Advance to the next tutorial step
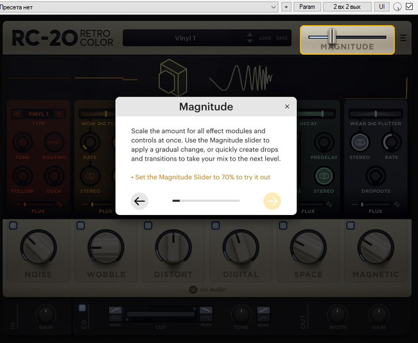Image resolution: width=418 pixels, height=343 pixels. click(x=272, y=201)
